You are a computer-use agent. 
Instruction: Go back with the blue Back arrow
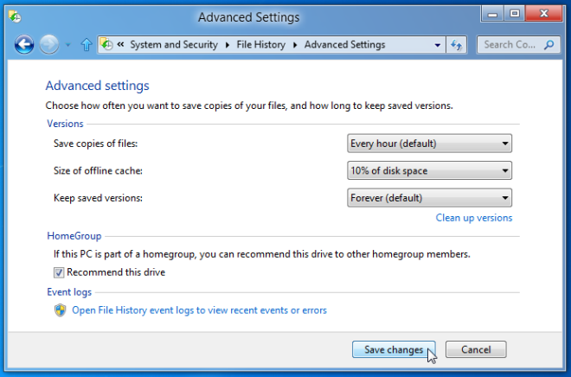click(24, 45)
